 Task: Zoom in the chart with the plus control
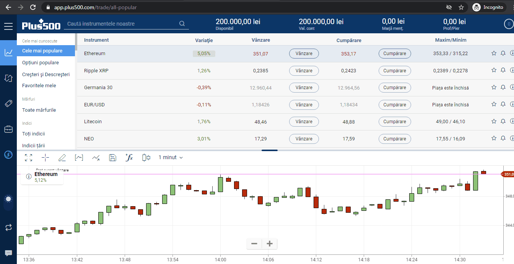(269, 244)
